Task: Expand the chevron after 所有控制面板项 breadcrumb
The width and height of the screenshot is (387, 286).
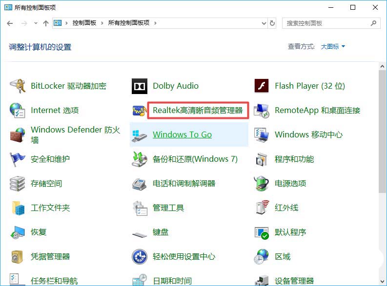Action: (x=155, y=23)
